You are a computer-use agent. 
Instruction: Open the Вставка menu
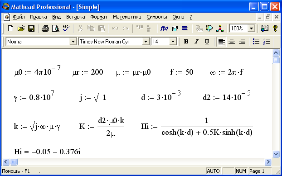pyautogui.click(x=76, y=17)
